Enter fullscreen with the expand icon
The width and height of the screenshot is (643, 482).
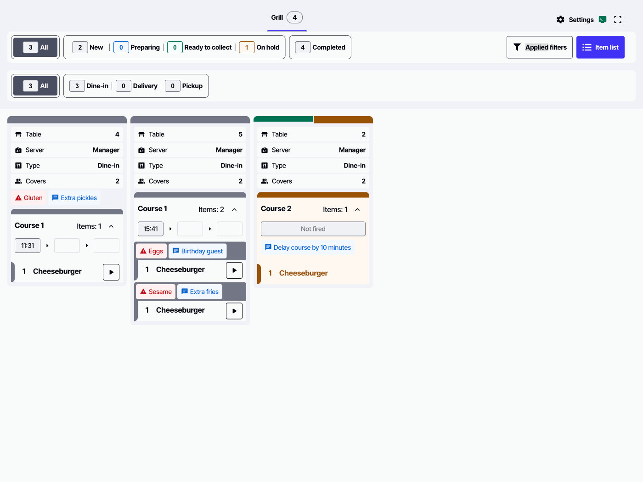coord(618,20)
